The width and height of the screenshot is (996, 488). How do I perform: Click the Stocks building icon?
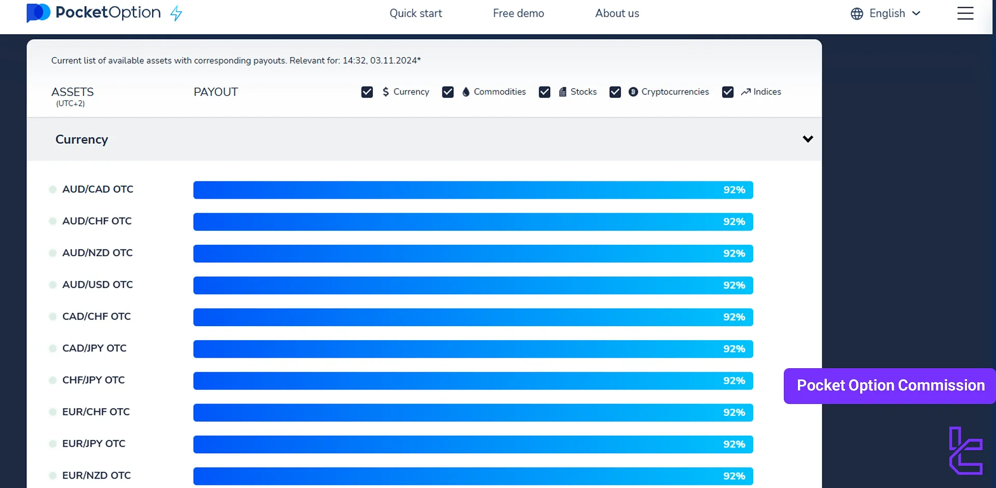(563, 92)
